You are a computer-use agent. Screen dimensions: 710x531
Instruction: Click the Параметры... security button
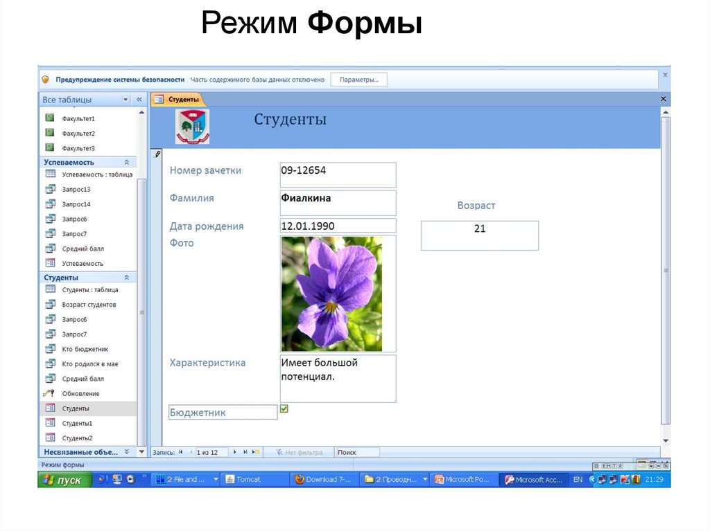358,80
